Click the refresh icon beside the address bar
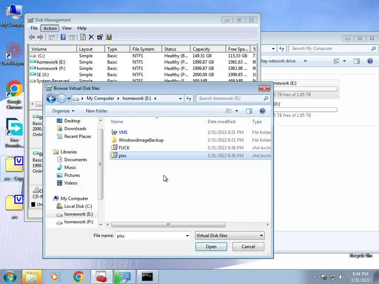379x284 pixels. click(x=189, y=98)
